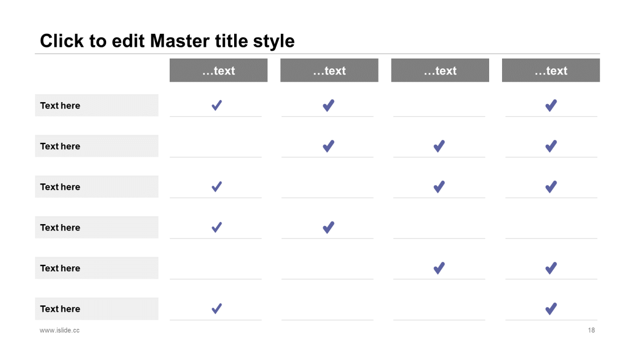This screenshot has height=357, width=635.
Task: Click the first gray '…text' column header
Action: tap(218, 70)
